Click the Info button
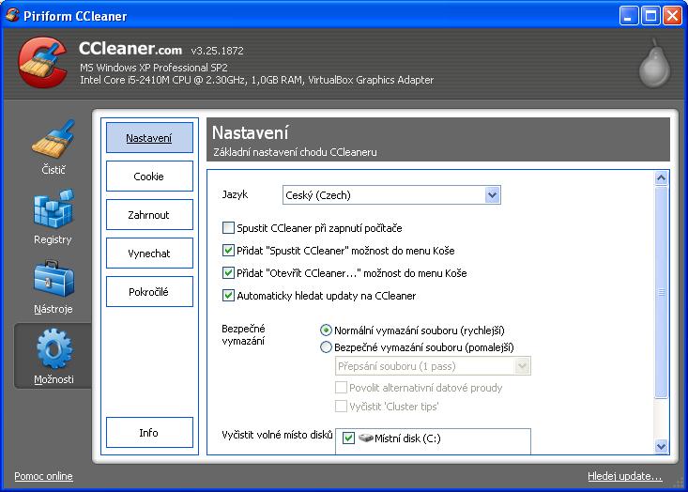The height and width of the screenshot is (492, 688). [148, 433]
